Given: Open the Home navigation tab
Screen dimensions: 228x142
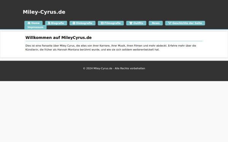Looking at the screenshot, I should 33,23.
